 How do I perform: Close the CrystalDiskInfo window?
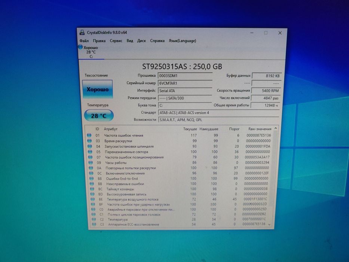click(x=280, y=33)
